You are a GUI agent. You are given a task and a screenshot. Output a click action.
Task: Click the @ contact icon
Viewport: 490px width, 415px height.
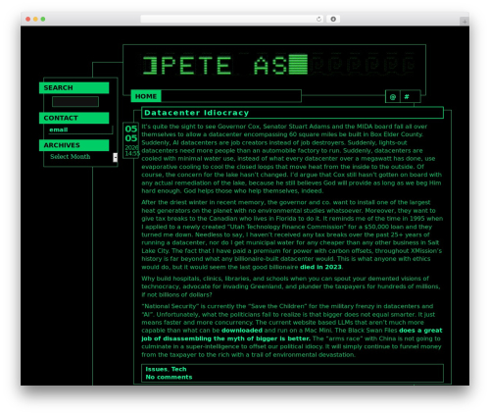click(x=393, y=97)
